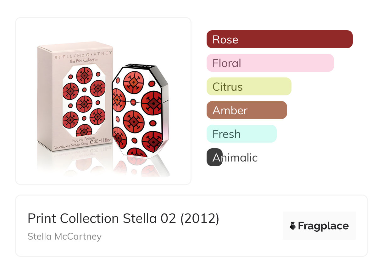Click the yellow-green Citrus accord bar
Screen dimensions: 383x272
coord(249,87)
